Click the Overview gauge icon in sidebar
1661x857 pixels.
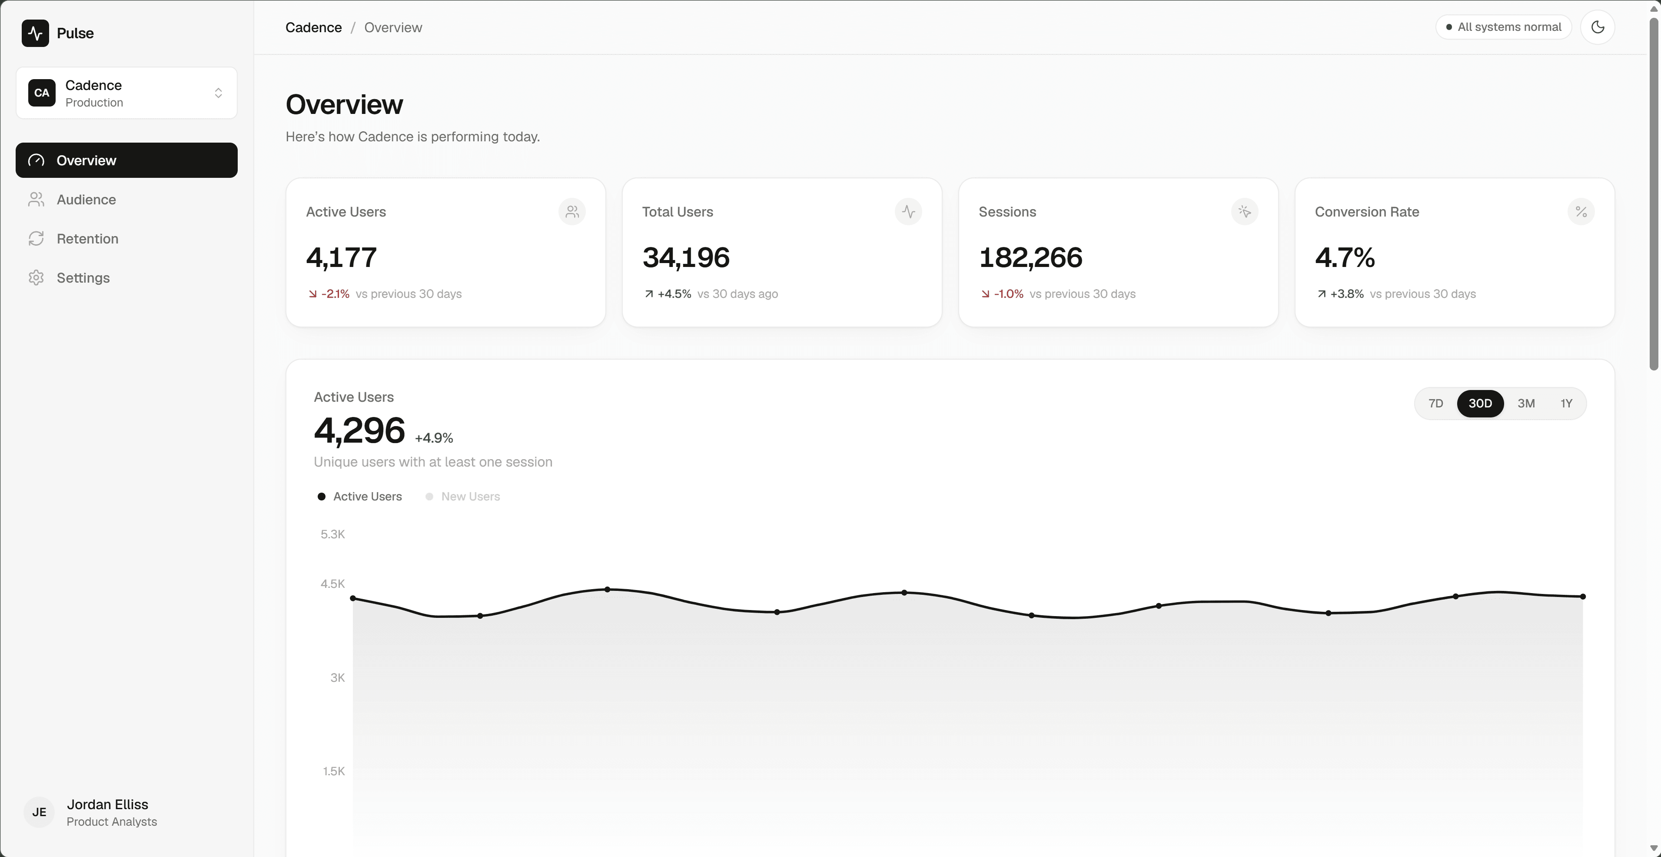(36, 160)
